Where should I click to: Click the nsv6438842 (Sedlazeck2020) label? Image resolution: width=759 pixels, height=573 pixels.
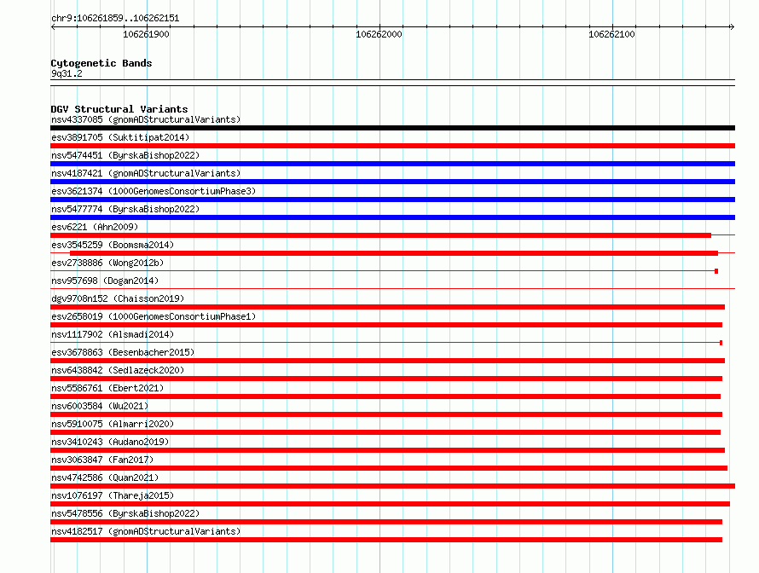(118, 370)
